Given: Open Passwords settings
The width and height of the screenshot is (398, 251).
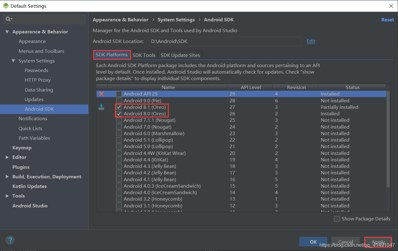Looking at the screenshot, I should pyautogui.click(x=36, y=70).
